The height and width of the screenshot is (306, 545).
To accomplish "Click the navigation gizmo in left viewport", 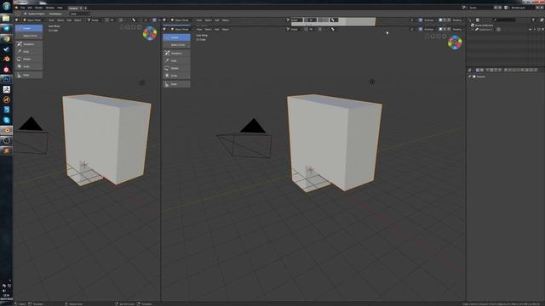I will [x=150, y=34].
